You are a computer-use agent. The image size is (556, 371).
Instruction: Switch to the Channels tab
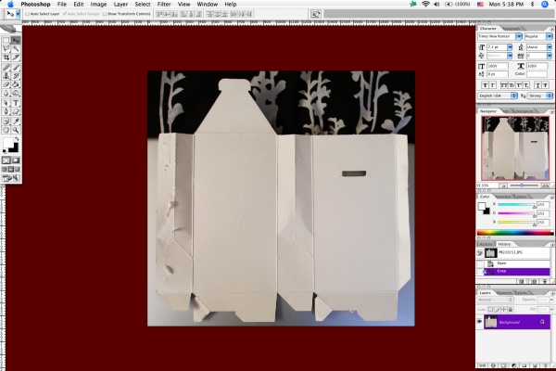(505, 293)
